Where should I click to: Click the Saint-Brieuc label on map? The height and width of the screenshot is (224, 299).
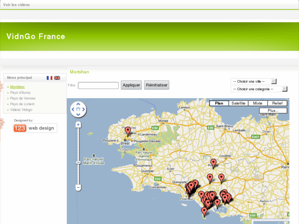225,126
